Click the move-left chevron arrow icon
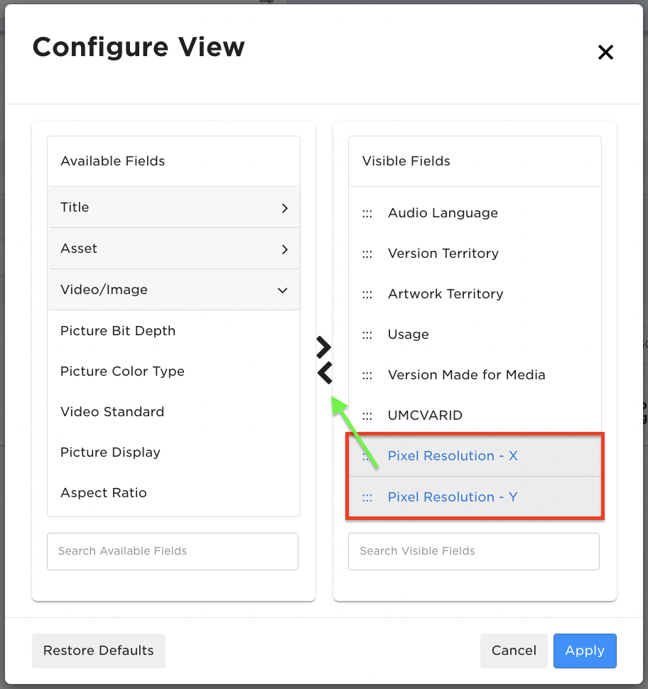The height and width of the screenshot is (689, 648). 325,373
